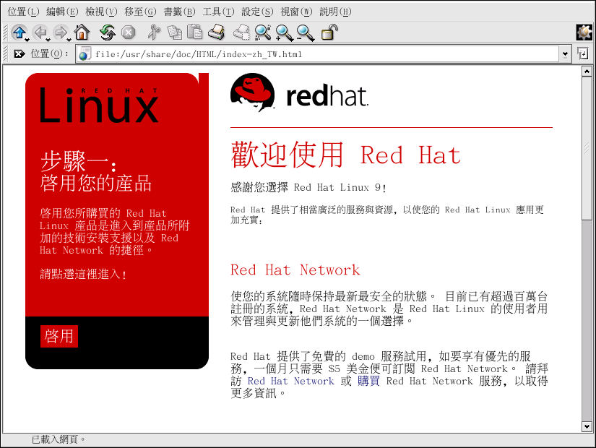Image resolution: width=596 pixels, height=448 pixels.
Task: Click the Zoom in magnifier icon
Action: (x=284, y=33)
